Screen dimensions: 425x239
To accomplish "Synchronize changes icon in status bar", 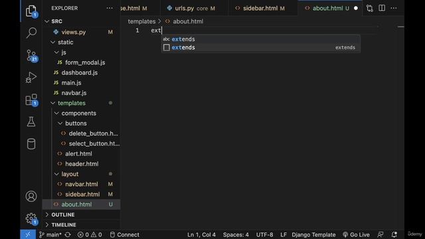I will [68, 234].
